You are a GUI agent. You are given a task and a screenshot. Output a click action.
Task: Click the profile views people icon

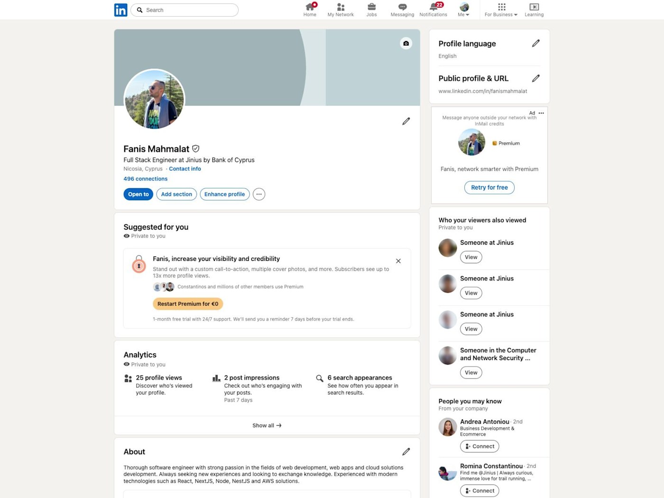pos(128,378)
